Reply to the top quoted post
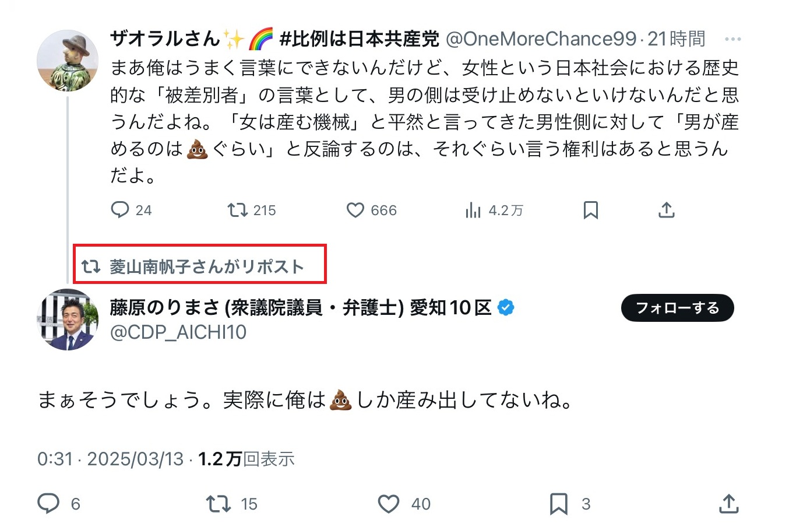This screenshot has height=530, width=789. pyautogui.click(x=120, y=210)
